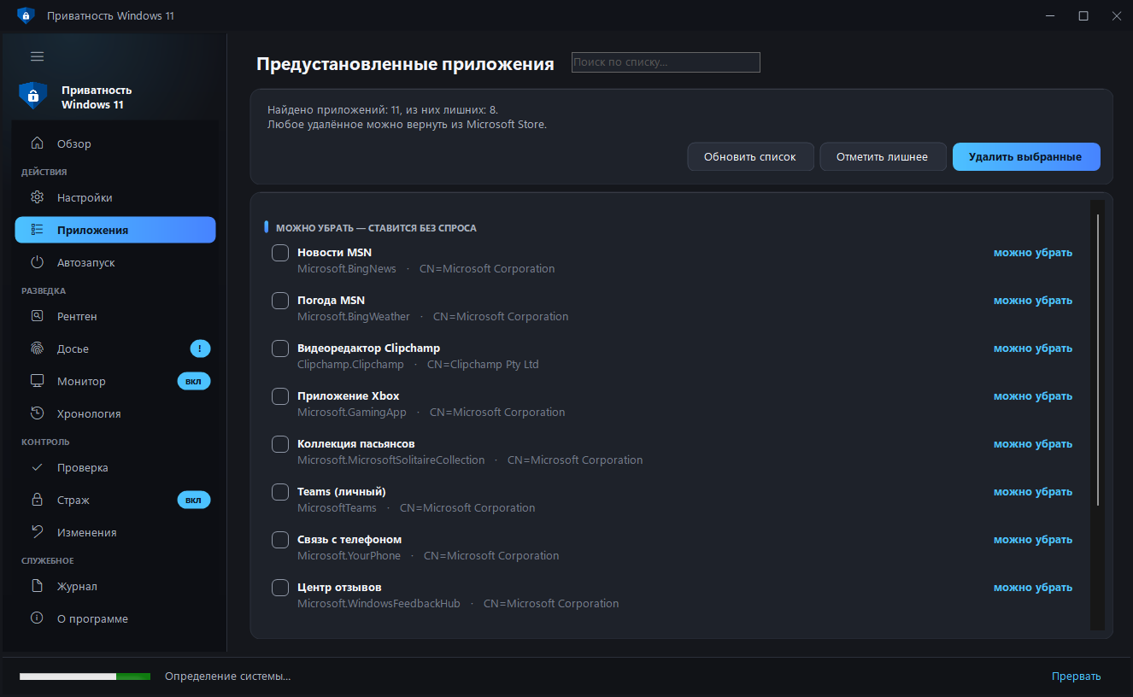Click the shield logo in the sidebar header
This screenshot has width=1133, height=697.
[x=32, y=96]
